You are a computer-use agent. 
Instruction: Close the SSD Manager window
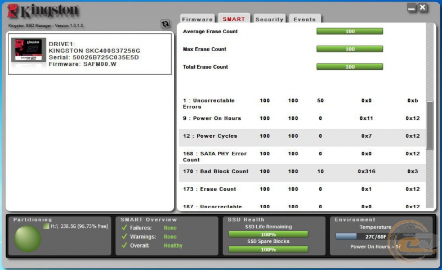tap(422, 8)
